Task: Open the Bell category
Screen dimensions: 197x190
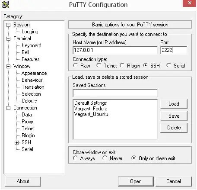Action: [25, 52]
